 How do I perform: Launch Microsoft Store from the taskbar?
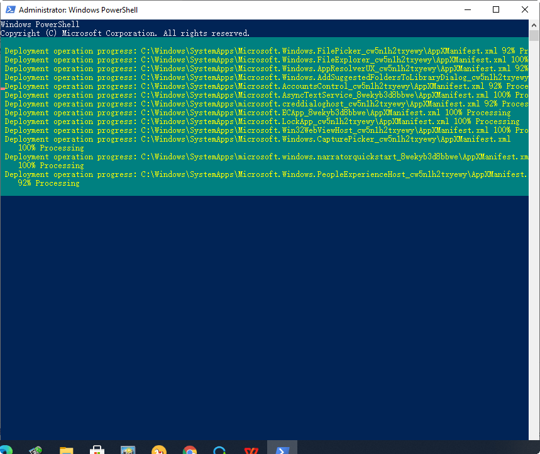97,450
